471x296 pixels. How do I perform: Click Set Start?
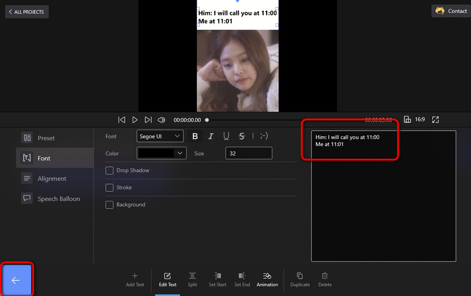point(217,280)
